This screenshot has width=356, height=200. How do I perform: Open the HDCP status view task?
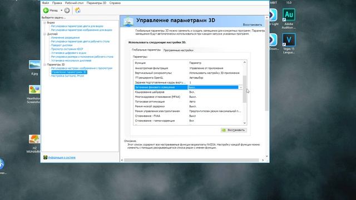[x=67, y=49]
